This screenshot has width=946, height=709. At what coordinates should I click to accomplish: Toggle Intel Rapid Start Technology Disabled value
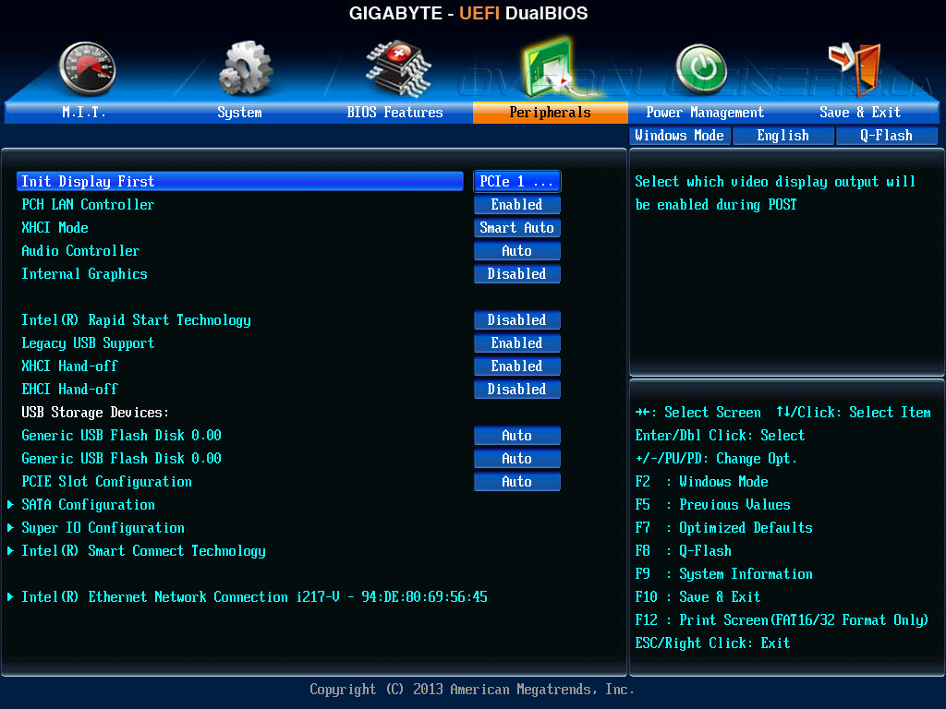[517, 320]
